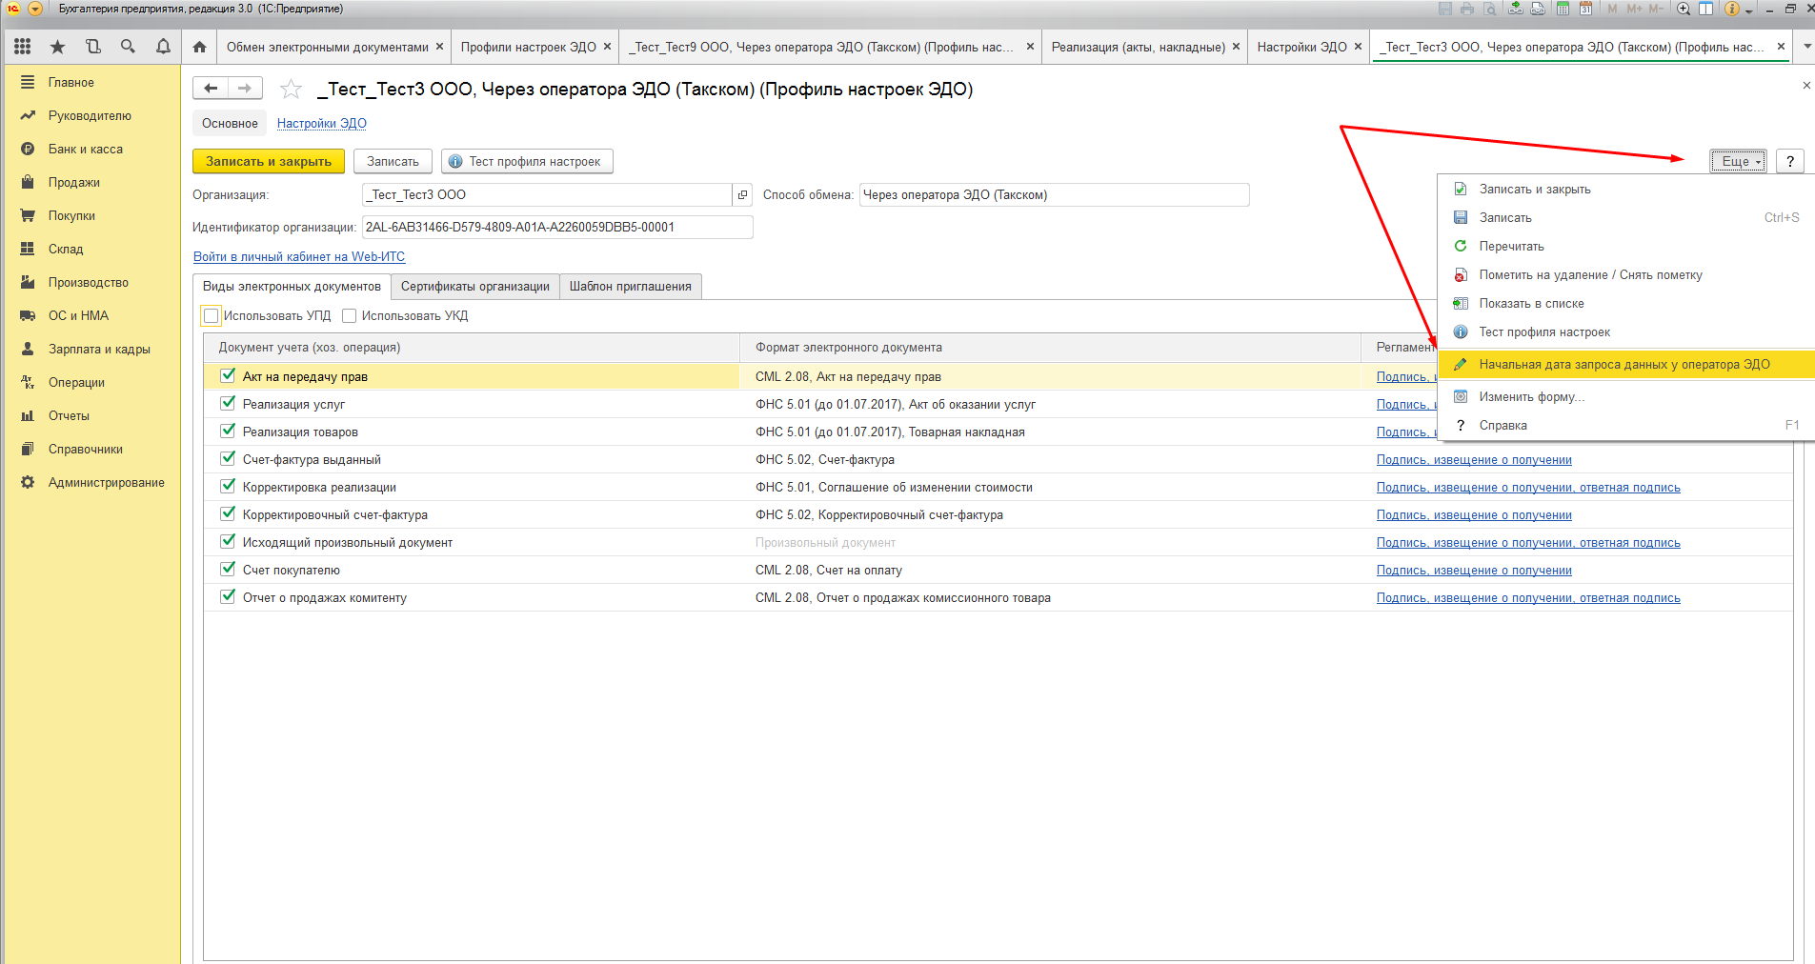Open Favorites via the star toolbar icon
Image resolution: width=1815 pixels, height=964 pixels.
pos(57,47)
